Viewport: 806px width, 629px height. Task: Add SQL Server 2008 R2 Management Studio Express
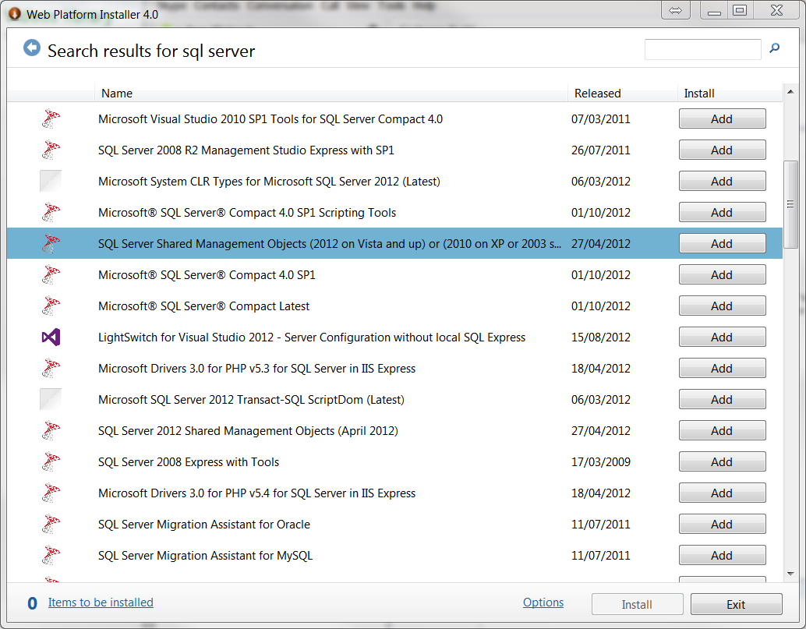point(722,150)
